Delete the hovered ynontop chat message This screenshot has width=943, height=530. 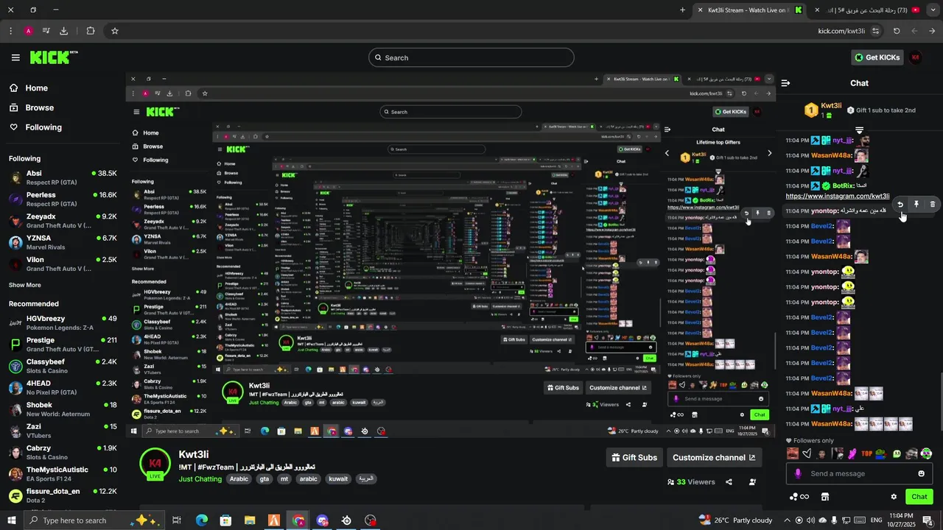point(933,205)
